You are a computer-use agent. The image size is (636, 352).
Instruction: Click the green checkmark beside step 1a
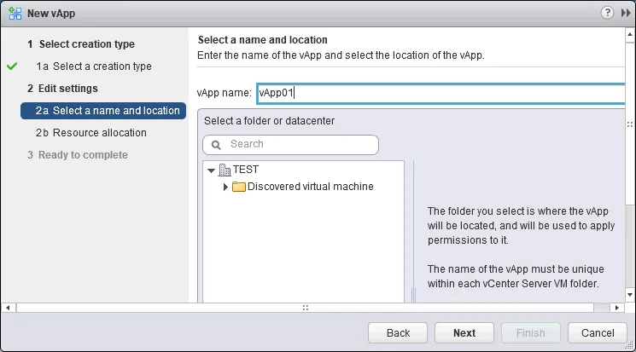(x=12, y=66)
